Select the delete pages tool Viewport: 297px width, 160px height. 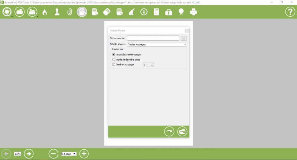click(x=95, y=12)
